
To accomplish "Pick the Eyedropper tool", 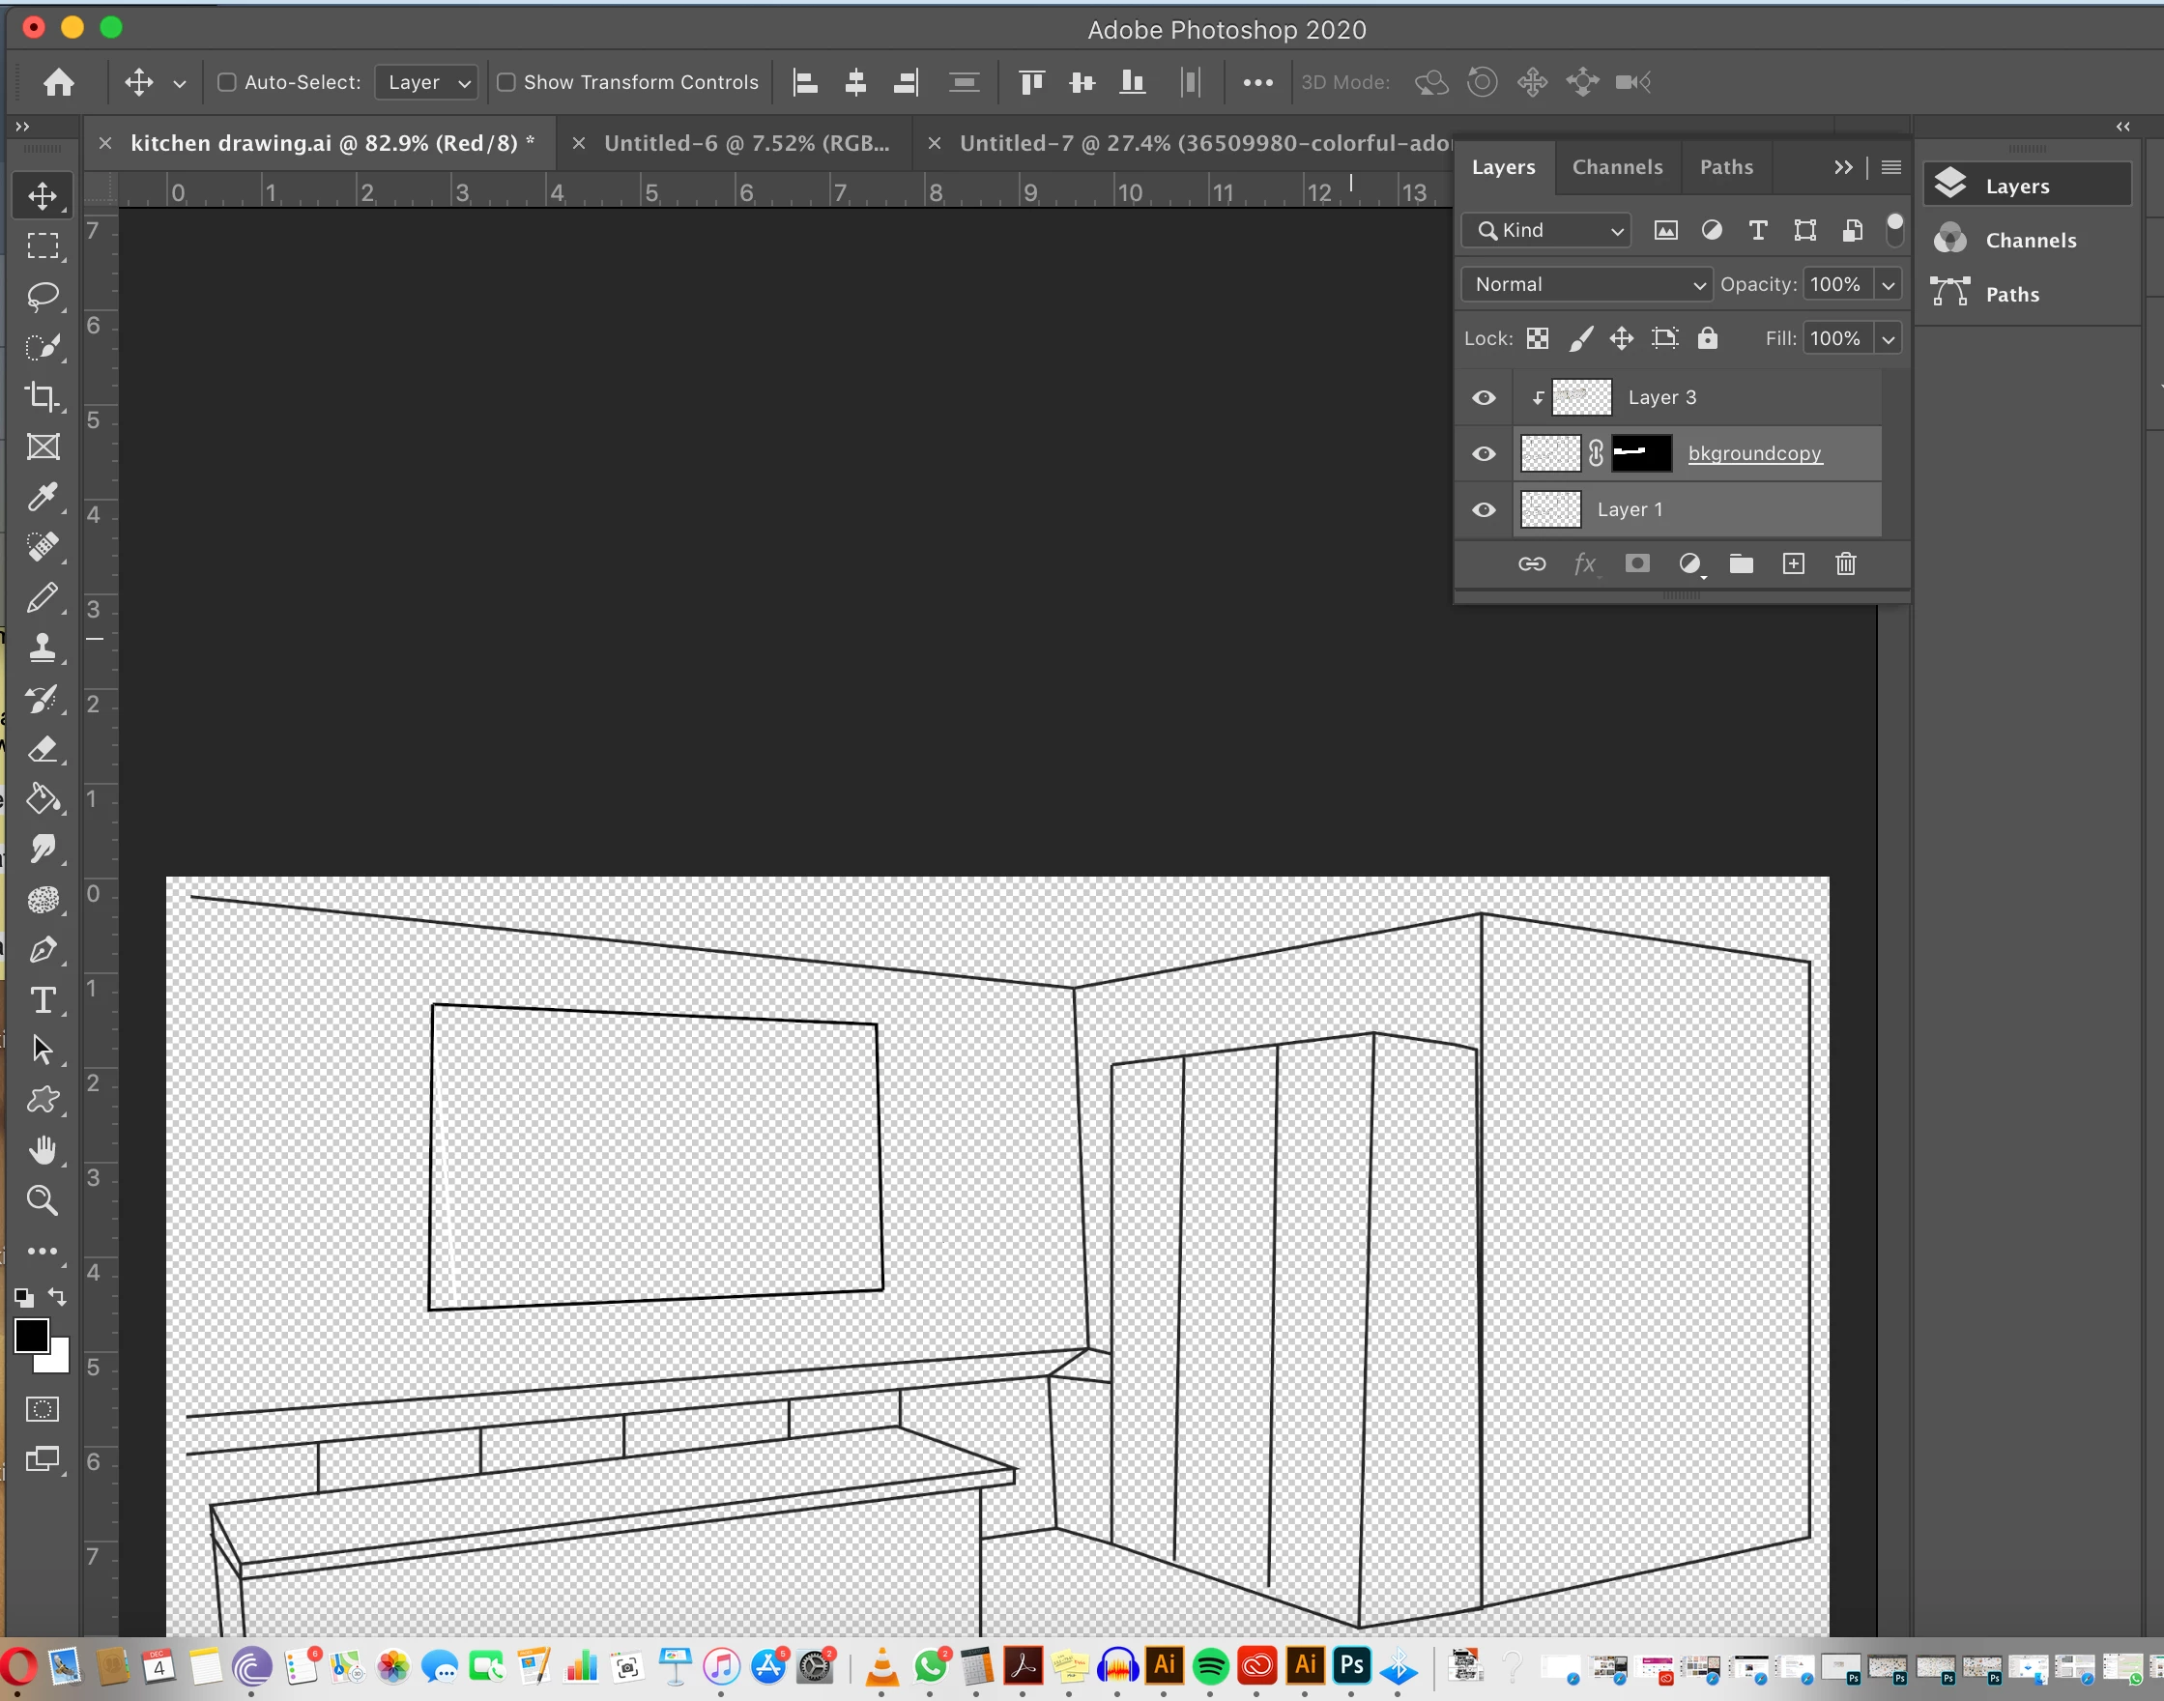I will pyautogui.click(x=42, y=496).
